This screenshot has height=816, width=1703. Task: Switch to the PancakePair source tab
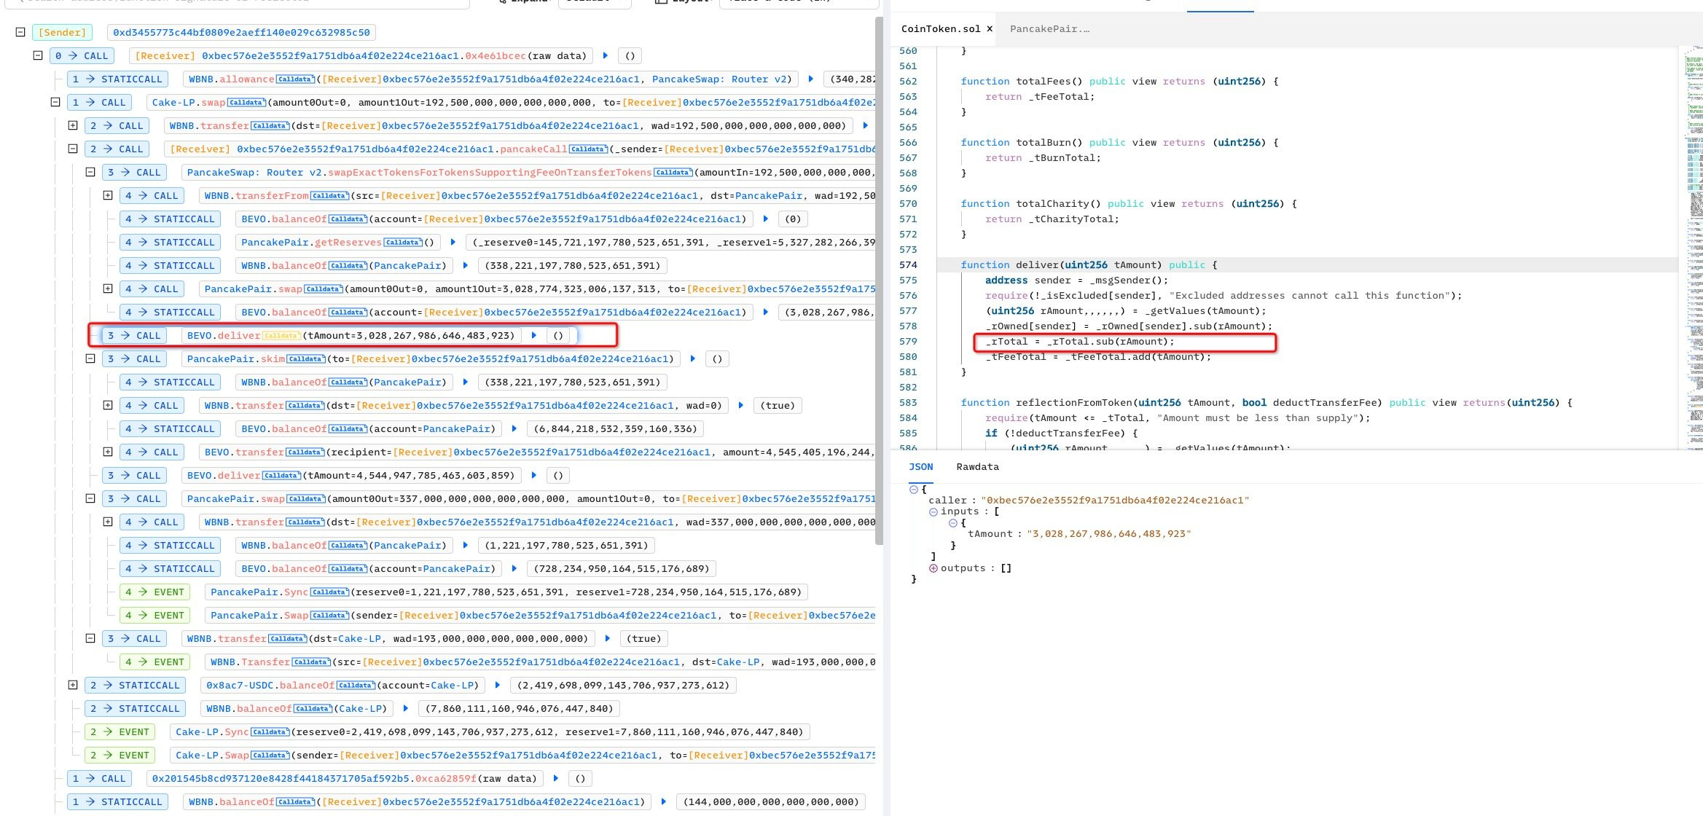[x=1049, y=29]
